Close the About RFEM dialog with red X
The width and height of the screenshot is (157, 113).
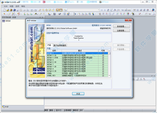[x=128, y=20]
